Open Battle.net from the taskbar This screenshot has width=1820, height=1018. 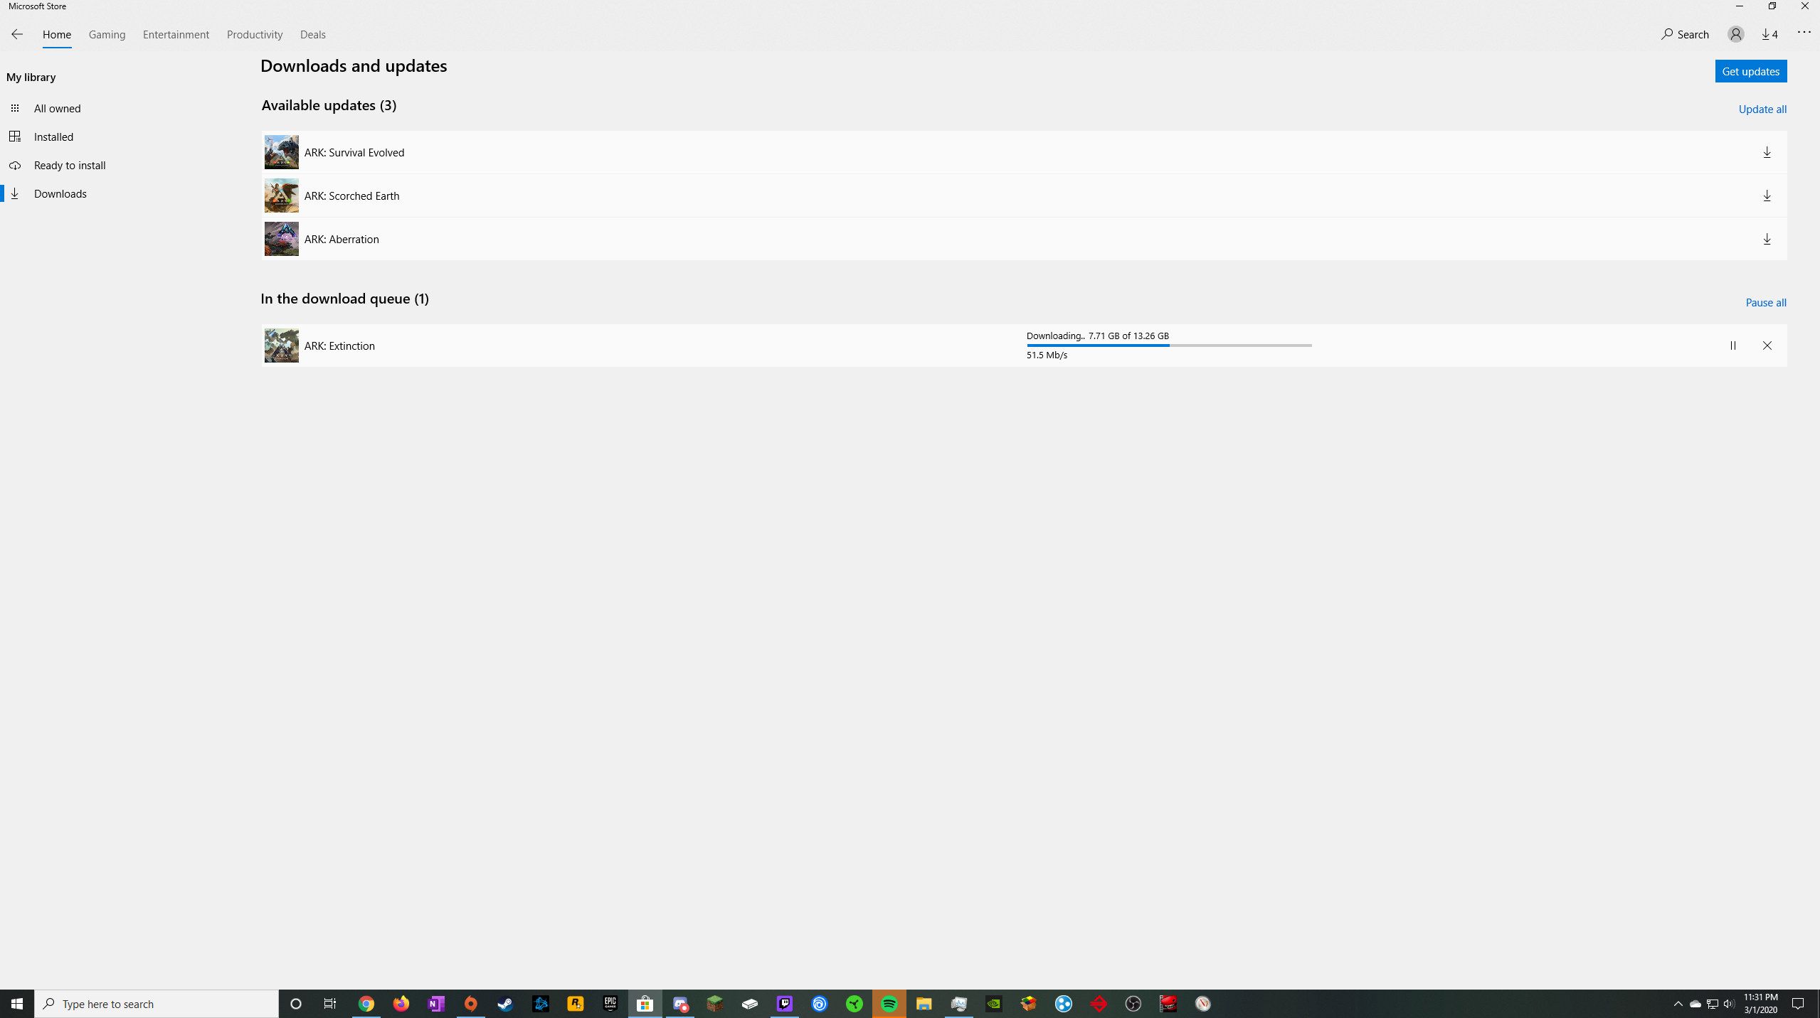coord(541,1004)
